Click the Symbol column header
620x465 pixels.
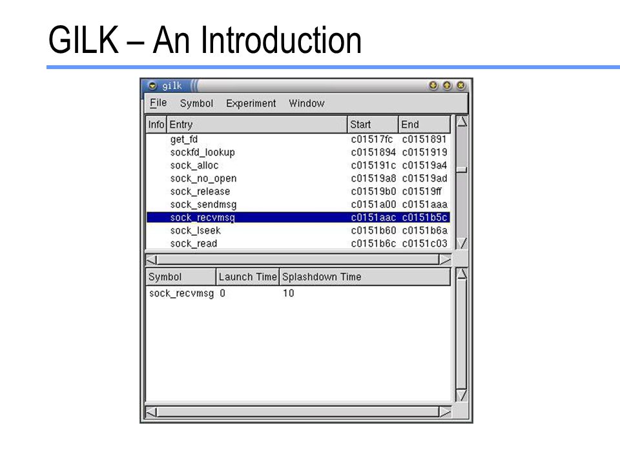(181, 277)
